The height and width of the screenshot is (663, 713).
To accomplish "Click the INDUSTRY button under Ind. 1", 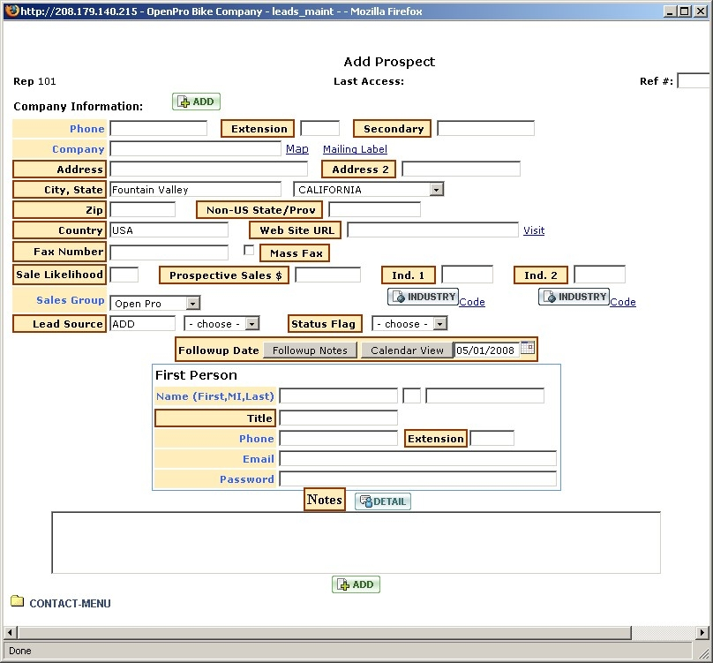I will pos(423,298).
